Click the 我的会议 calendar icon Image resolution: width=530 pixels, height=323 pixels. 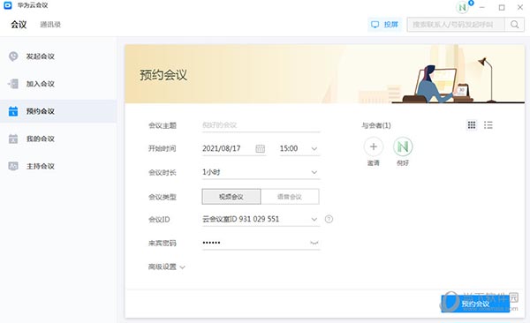pos(13,139)
